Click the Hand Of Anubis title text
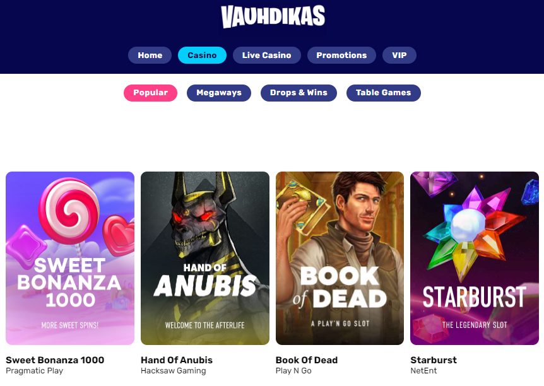This screenshot has height=386, width=544. 177,360
